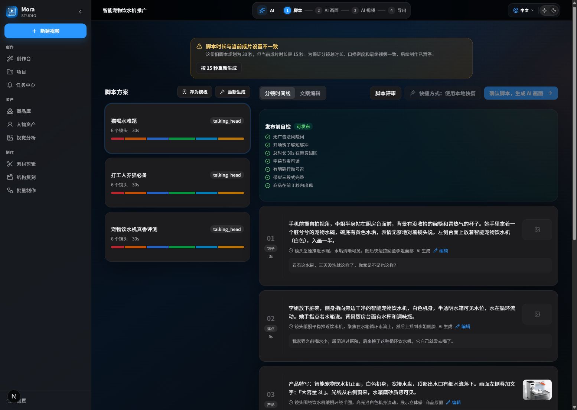Image resolution: width=577 pixels, height=410 pixels.
Task: Open 创作台 in the sidebar
Action: [45, 59]
